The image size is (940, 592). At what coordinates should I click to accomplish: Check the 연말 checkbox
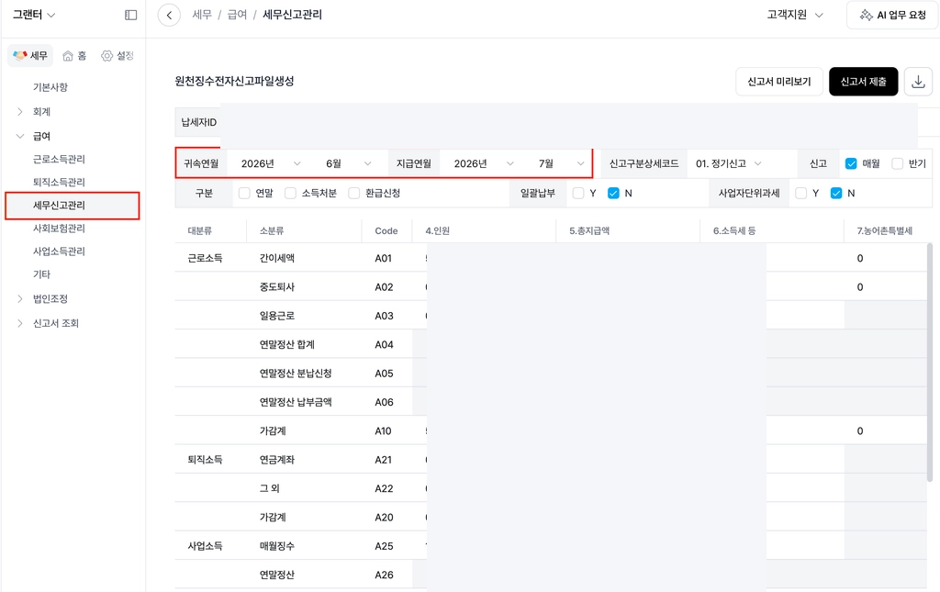pos(244,193)
